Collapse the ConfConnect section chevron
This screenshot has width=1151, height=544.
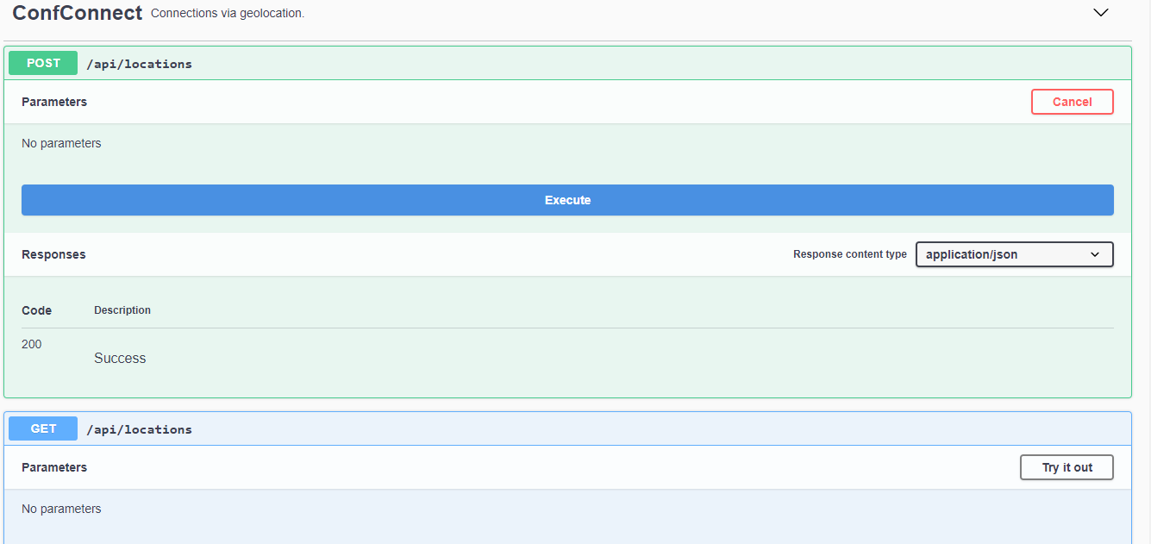coord(1100,13)
